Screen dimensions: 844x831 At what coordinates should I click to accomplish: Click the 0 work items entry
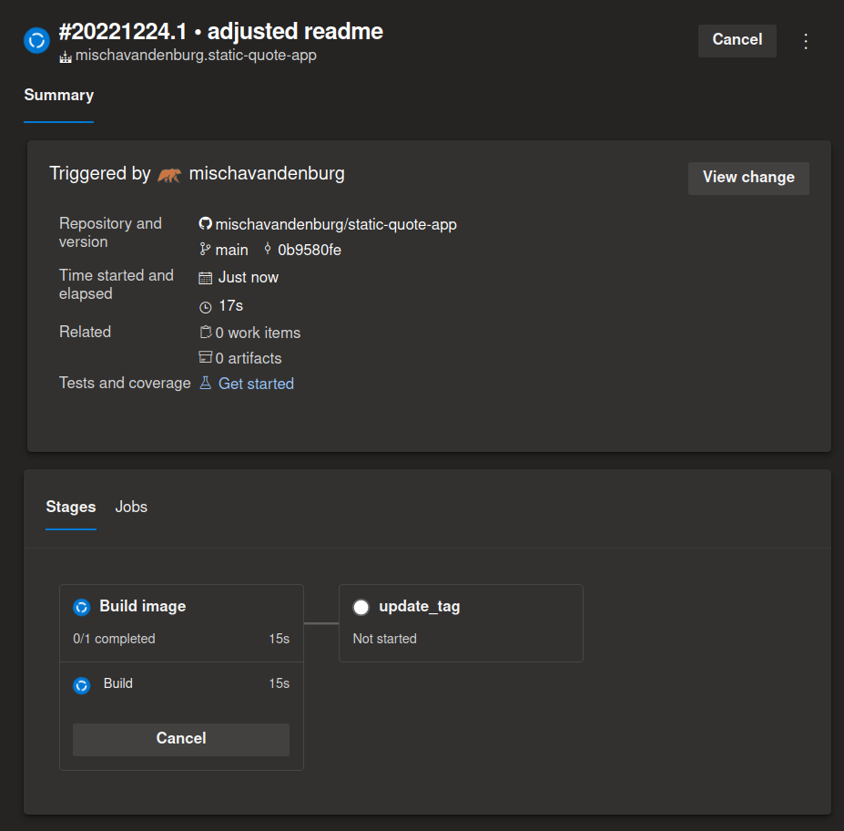point(258,333)
